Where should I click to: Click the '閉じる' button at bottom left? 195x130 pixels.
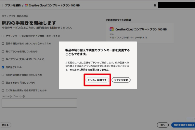[5, 125]
